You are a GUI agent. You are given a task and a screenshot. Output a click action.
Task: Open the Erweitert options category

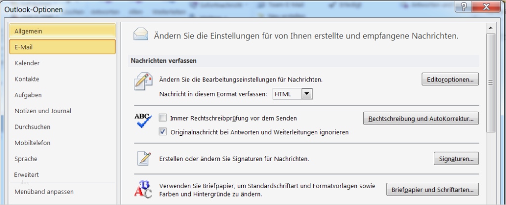coord(63,175)
